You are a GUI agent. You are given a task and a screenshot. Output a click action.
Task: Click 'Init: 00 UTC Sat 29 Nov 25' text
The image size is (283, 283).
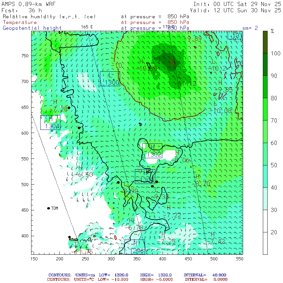(x=237, y=4)
